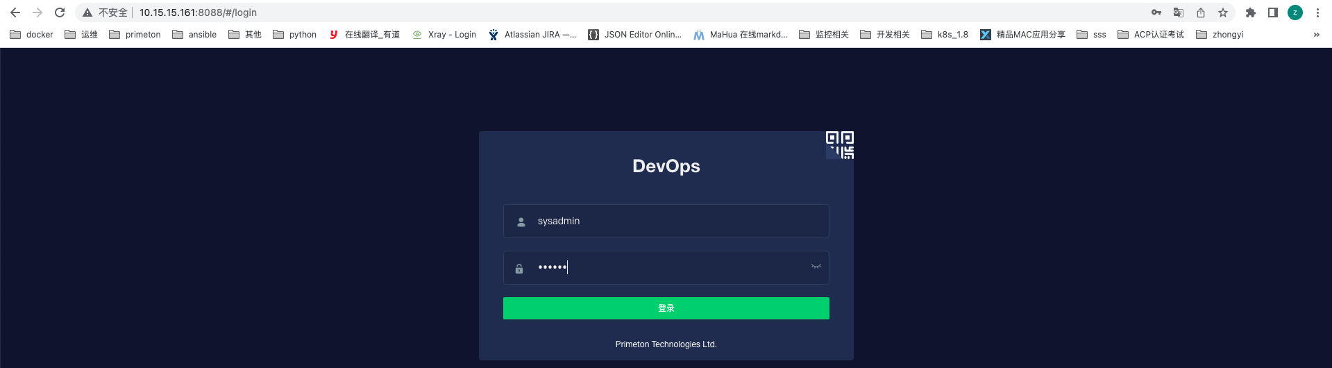This screenshot has height=368, width=1332.
Task: Click the share page icon
Action: (1201, 12)
